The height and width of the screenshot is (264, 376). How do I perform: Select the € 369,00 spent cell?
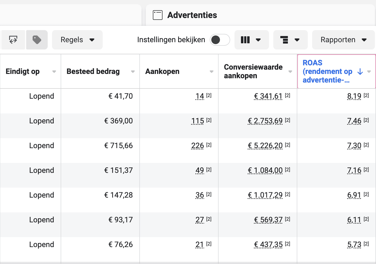click(x=100, y=126)
